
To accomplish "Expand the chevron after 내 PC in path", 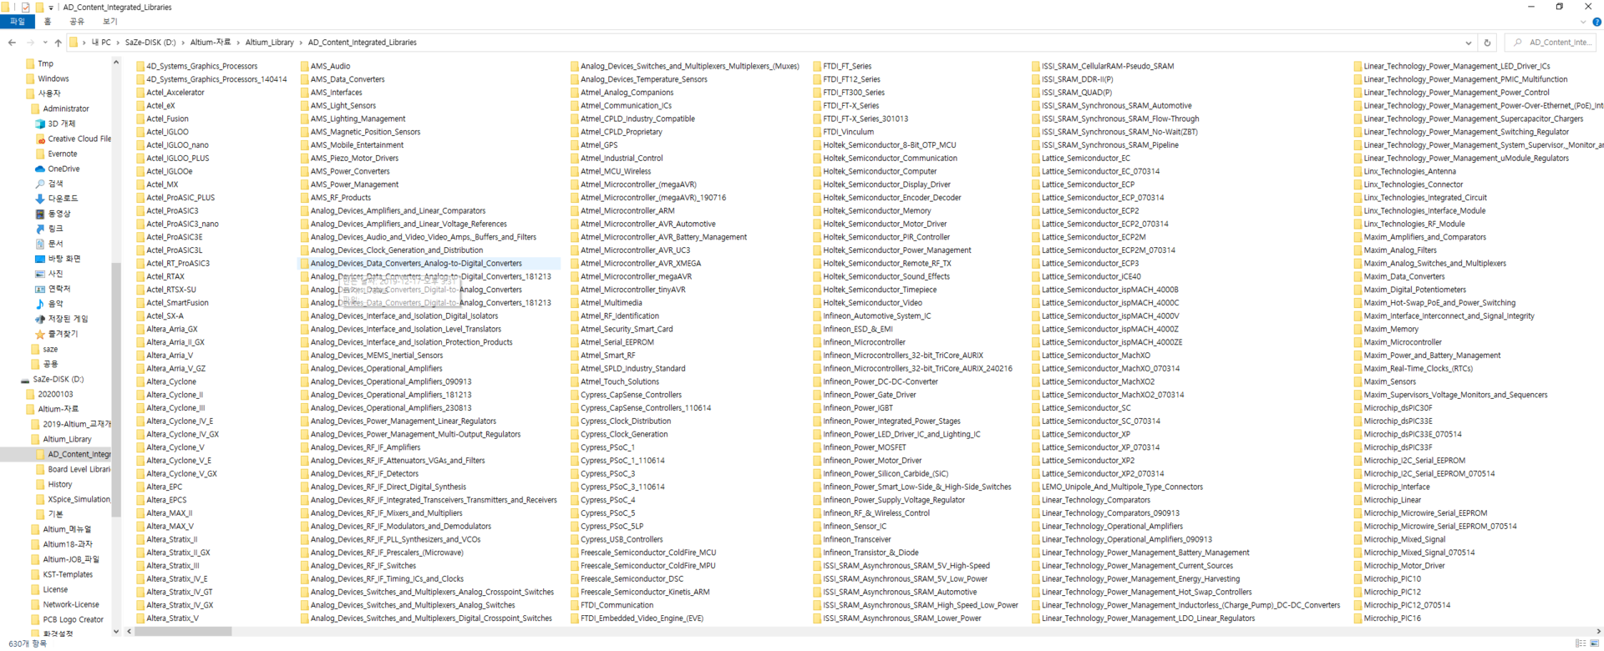I will tap(118, 42).
